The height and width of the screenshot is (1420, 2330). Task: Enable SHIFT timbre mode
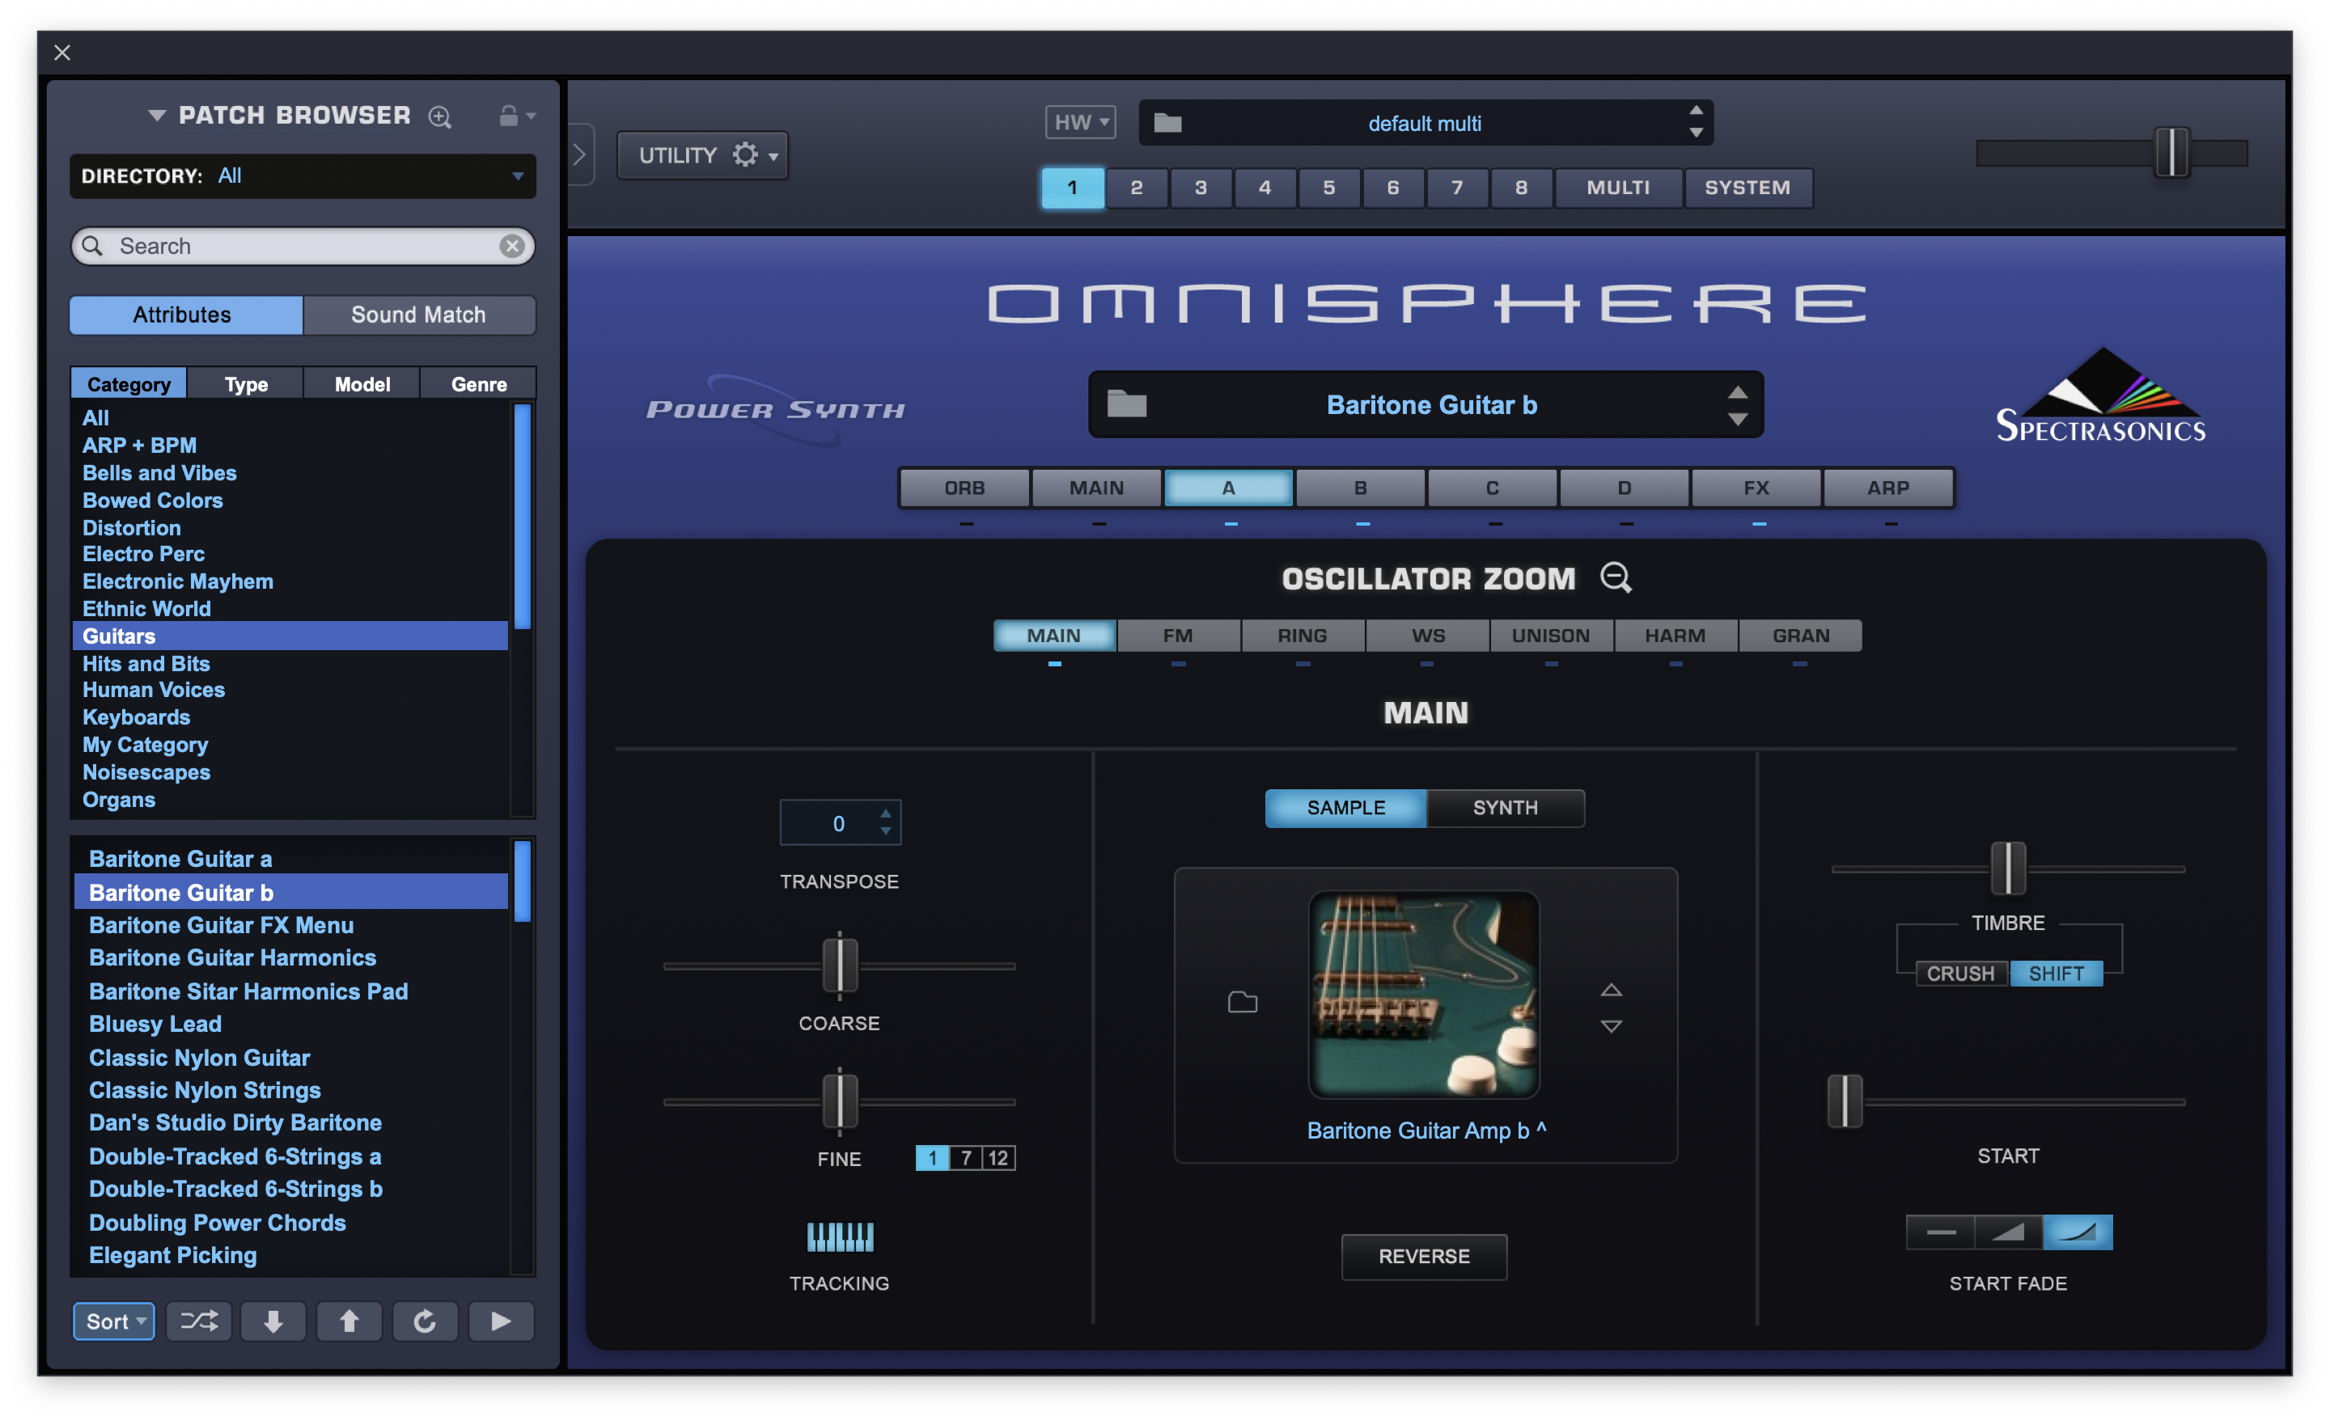click(2057, 973)
